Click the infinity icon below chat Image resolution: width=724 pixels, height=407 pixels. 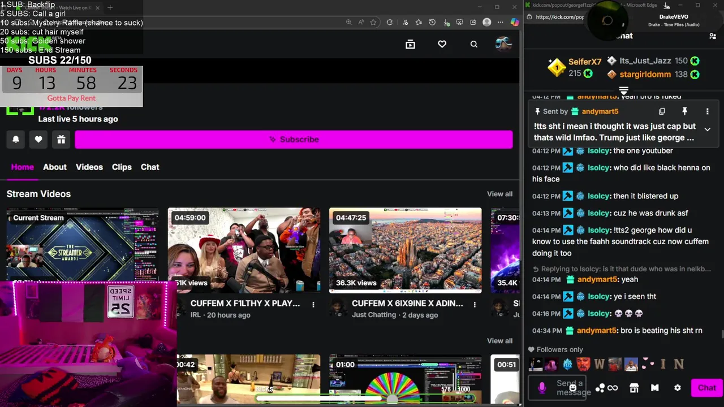pos(613,388)
